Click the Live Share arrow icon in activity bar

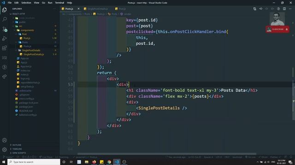coord(4,77)
